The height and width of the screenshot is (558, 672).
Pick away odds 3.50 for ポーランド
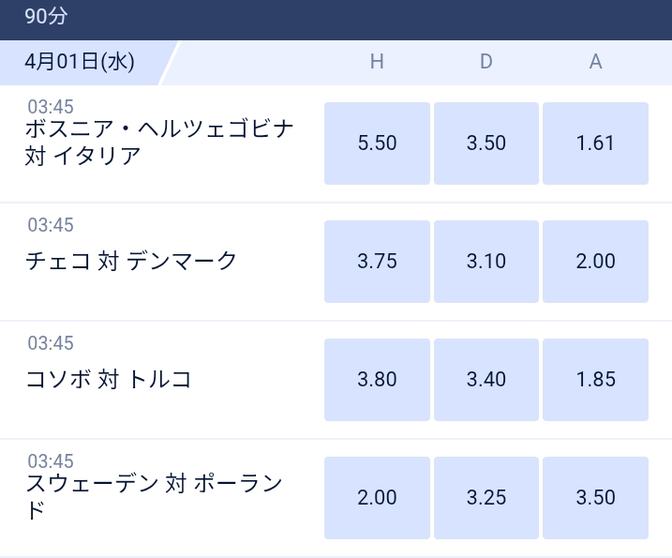pyautogui.click(x=595, y=498)
